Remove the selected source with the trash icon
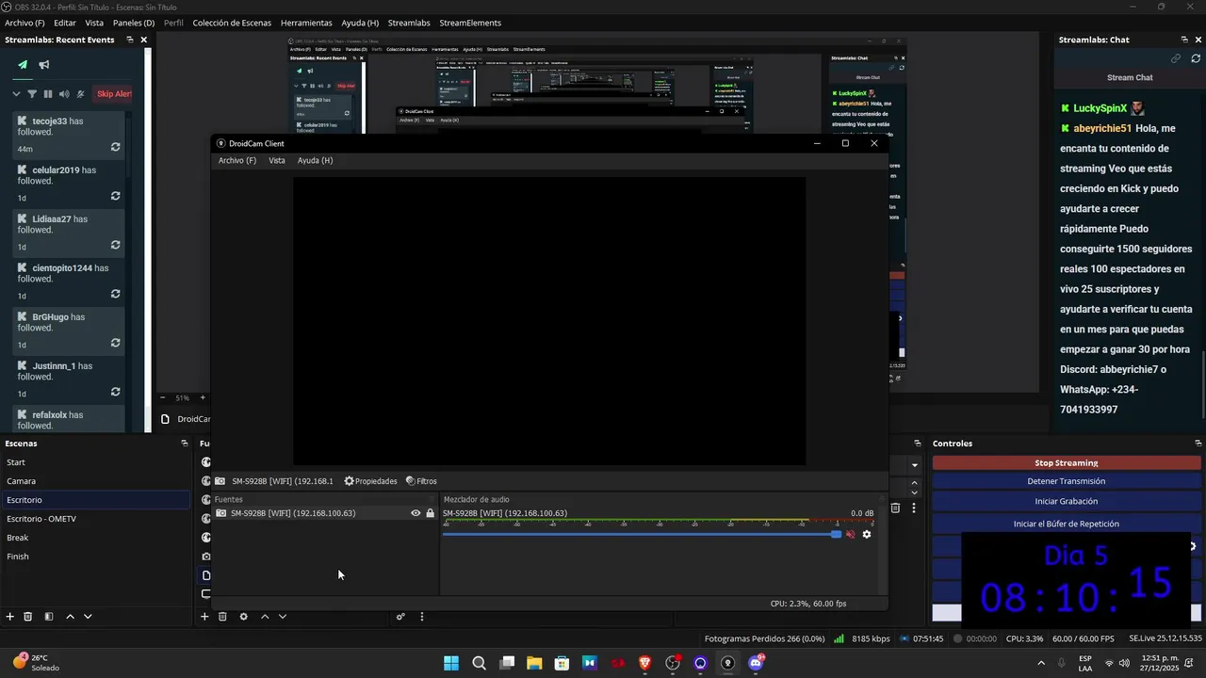 [222, 617]
